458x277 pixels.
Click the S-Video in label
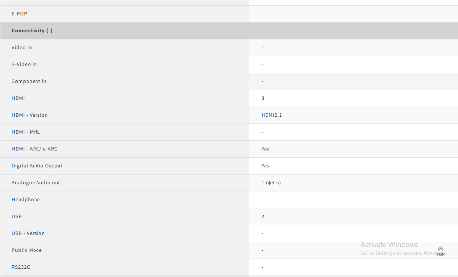[x=24, y=65]
